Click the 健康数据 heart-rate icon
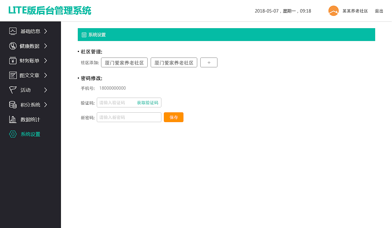 click(x=13, y=46)
